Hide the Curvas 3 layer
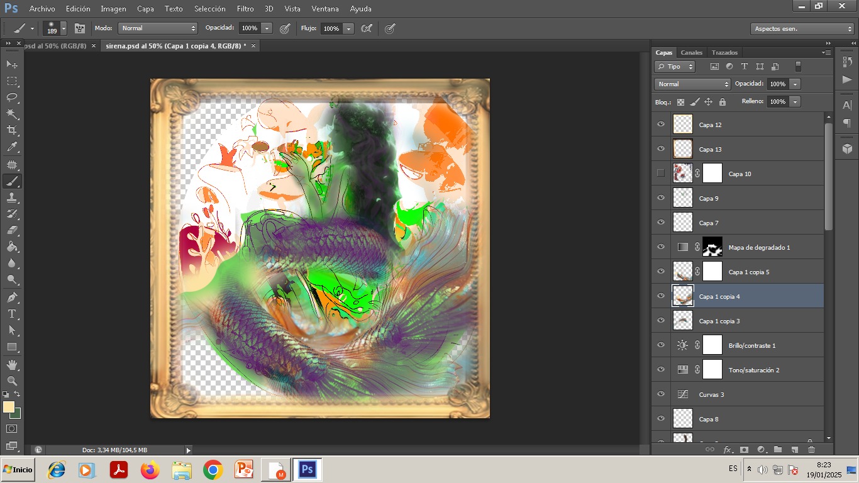Image resolution: width=859 pixels, height=483 pixels. click(661, 394)
